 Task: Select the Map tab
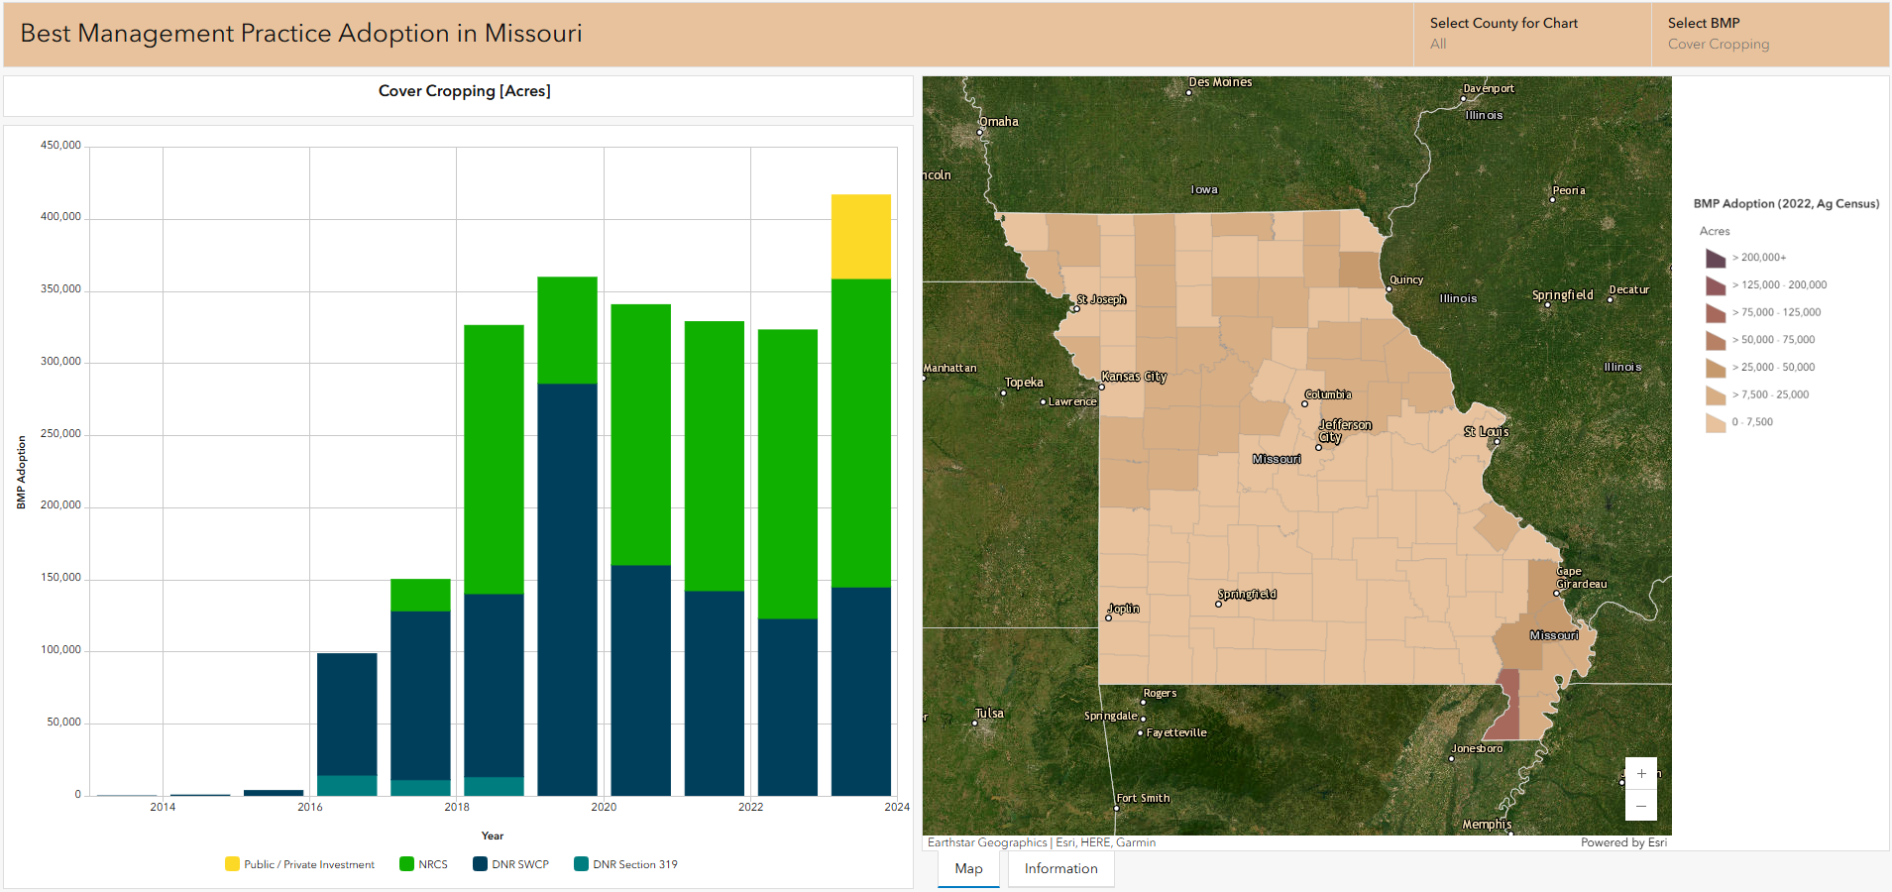tap(968, 868)
